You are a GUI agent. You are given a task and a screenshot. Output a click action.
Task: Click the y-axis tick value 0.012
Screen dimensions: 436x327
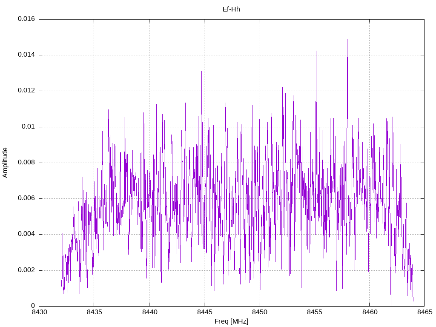26,91
